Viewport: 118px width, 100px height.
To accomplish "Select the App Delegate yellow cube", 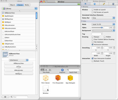I will [70, 78].
